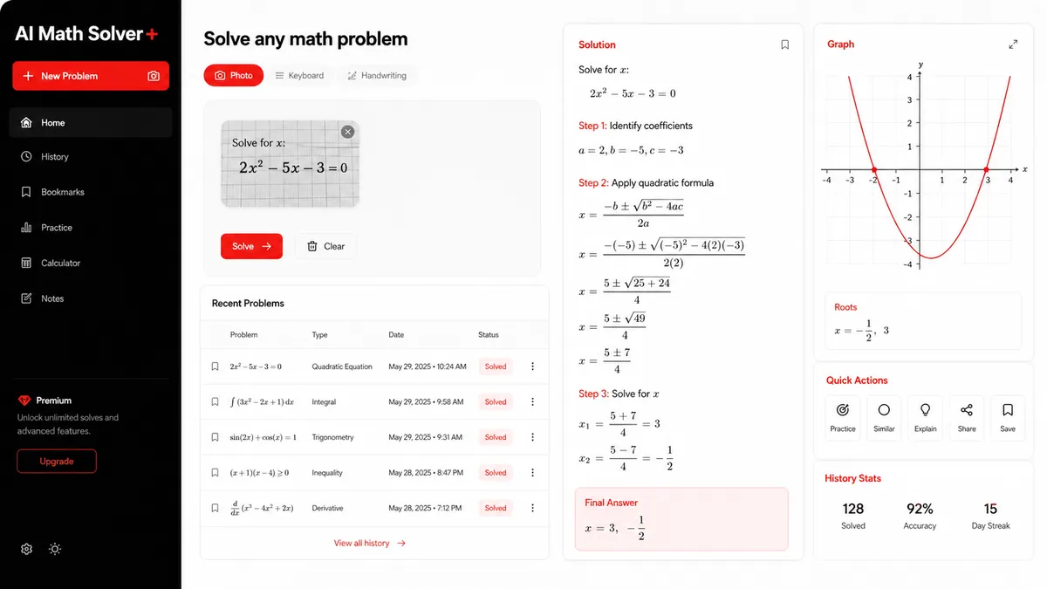1047x589 pixels.
Task: Click the Similar quick action
Action: click(x=884, y=417)
